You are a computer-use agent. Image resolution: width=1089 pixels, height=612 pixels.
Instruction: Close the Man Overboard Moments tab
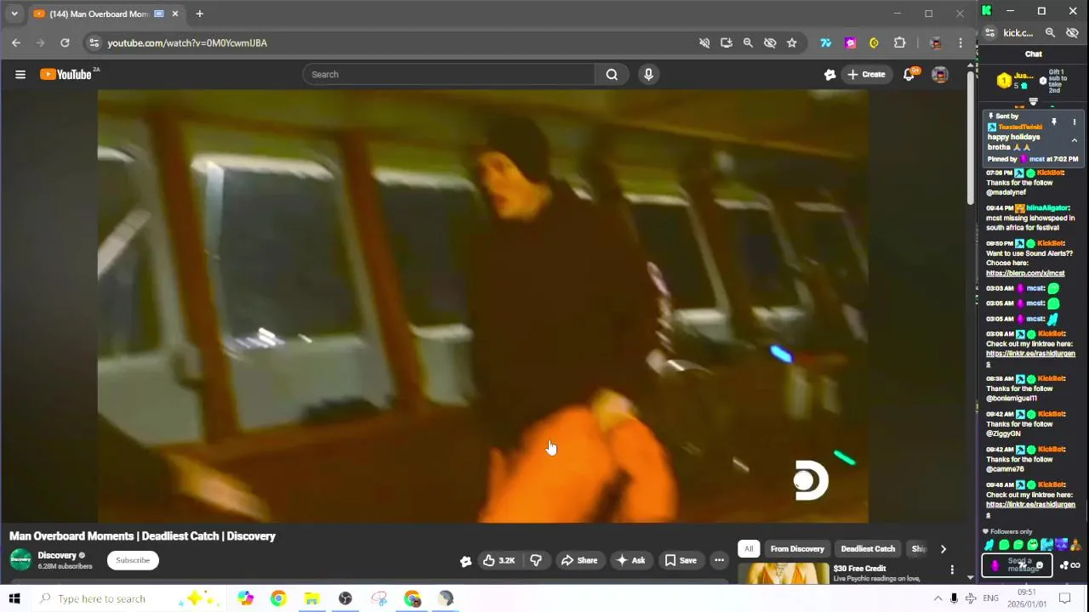click(x=175, y=14)
